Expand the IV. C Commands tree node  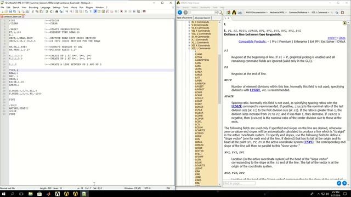point(189,22)
